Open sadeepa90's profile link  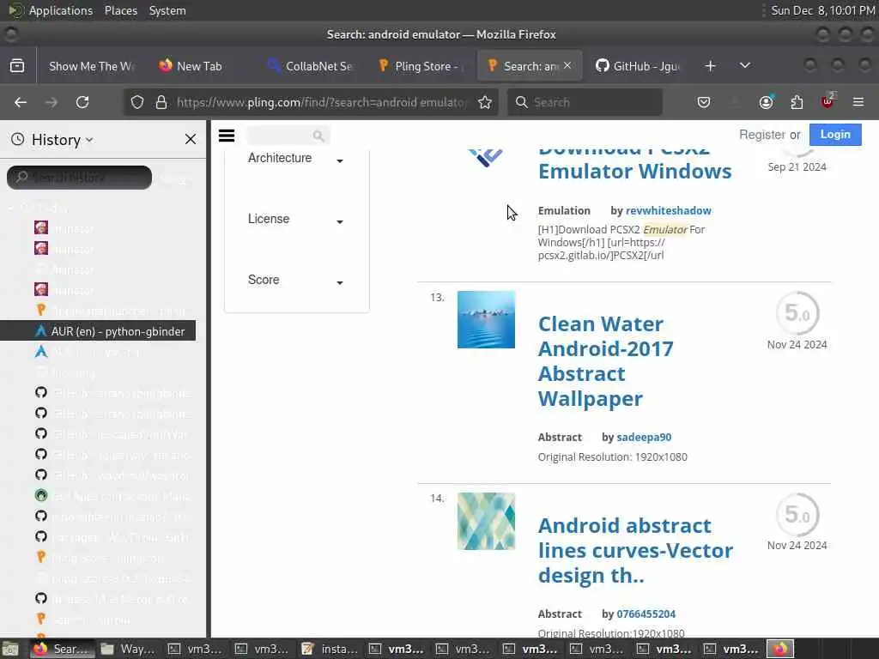[x=644, y=437]
